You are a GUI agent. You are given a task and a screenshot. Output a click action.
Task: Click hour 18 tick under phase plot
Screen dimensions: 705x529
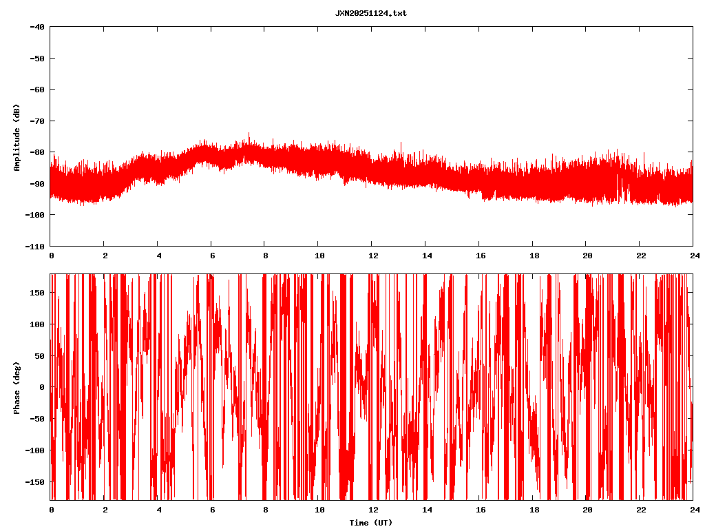click(x=533, y=510)
